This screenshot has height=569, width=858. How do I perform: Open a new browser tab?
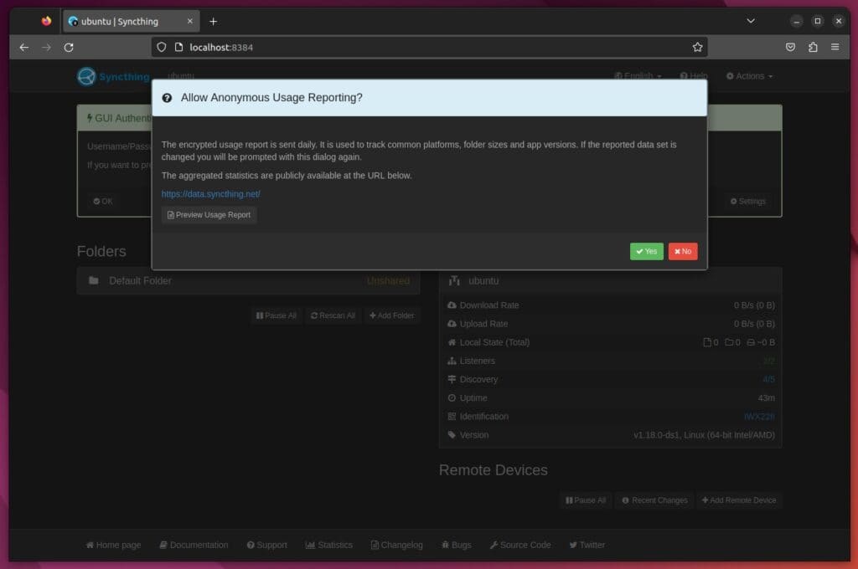pyautogui.click(x=214, y=21)
